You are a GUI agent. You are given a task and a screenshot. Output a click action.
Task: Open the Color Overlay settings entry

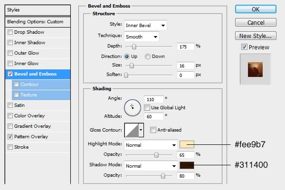[x=38, y=115]
